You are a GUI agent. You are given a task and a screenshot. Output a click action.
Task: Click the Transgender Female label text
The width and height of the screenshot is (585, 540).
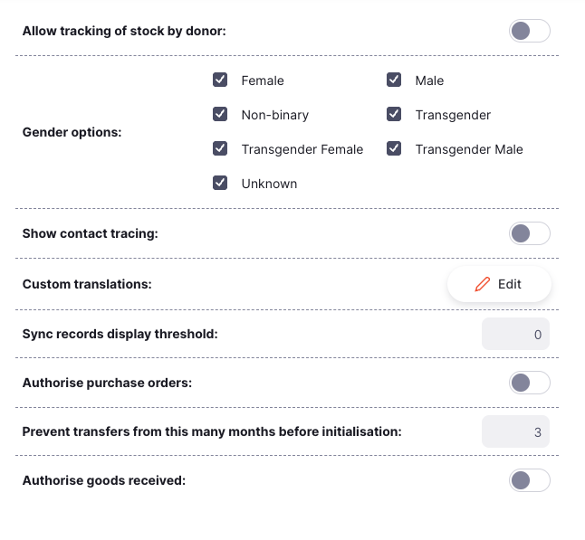302,149
